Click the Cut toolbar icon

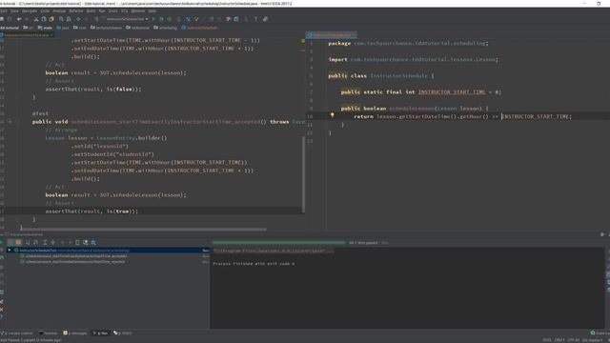point(36,19)
